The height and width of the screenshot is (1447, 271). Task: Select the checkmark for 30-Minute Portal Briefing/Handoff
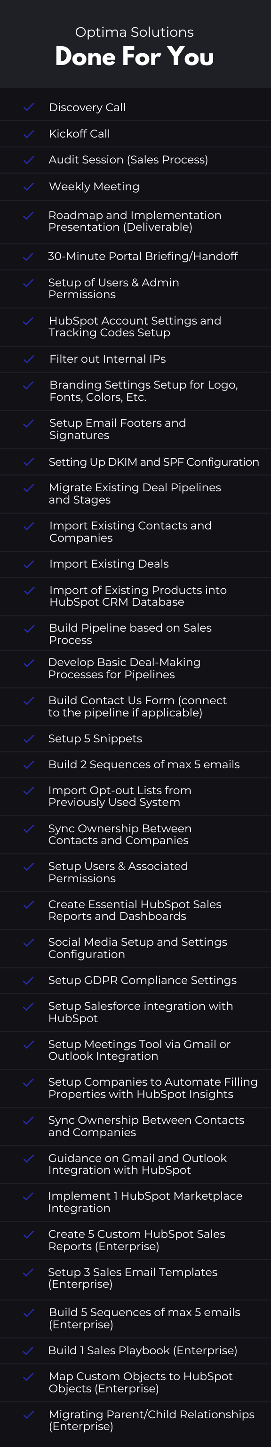[x=29, y=256]
